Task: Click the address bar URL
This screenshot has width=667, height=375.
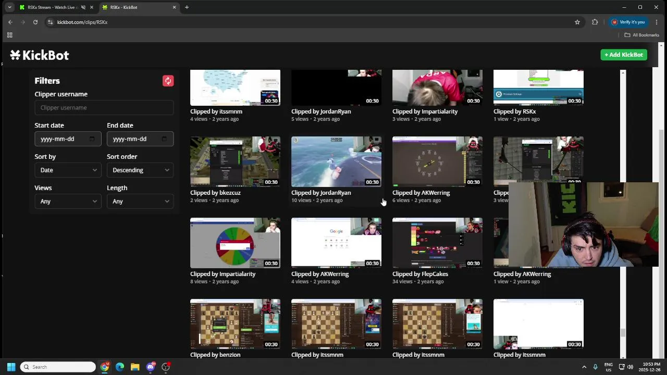Action: 82,22
